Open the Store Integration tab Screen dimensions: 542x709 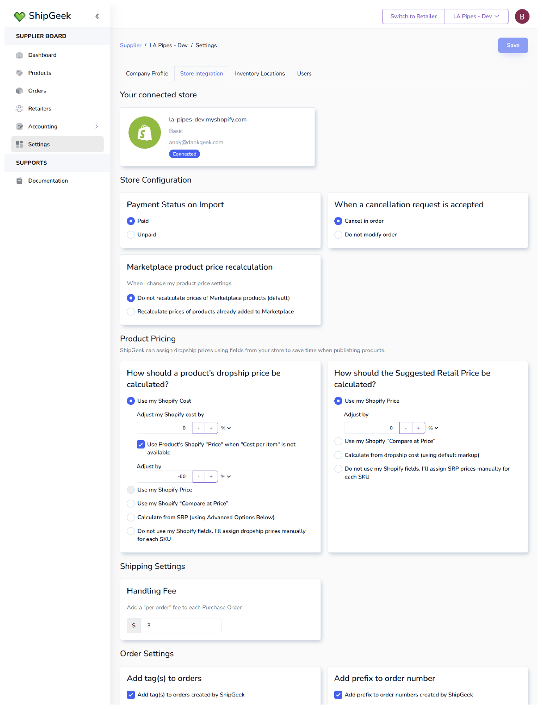[202, 74]
